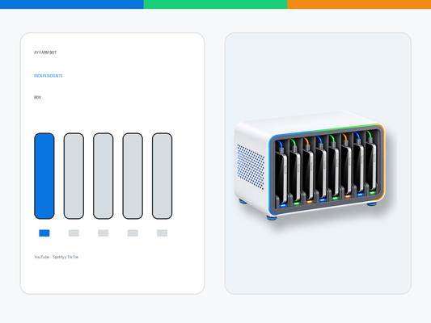Click the fifth gray square indicator
The width and height of the screenshot is (431, 323).
click(x=162, y=233)
